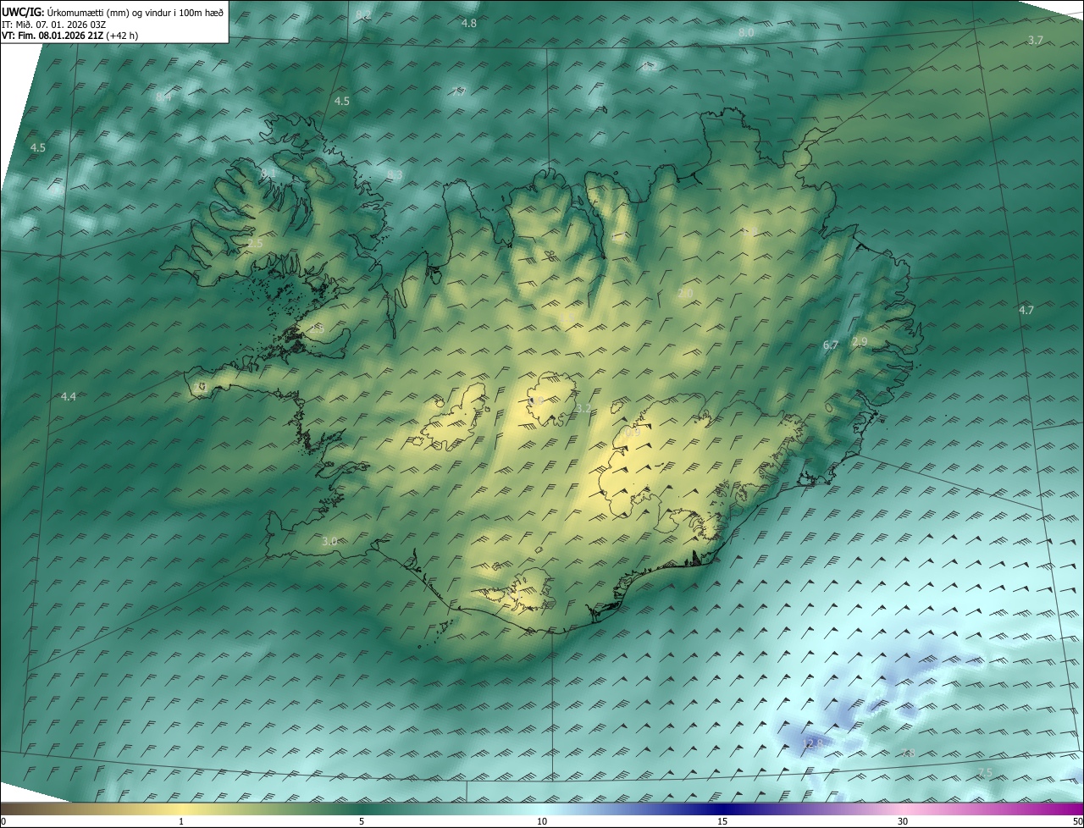The image size is (1084, 828).
Task: Click the 8.4 value label
Action: (x=163, y=97)
